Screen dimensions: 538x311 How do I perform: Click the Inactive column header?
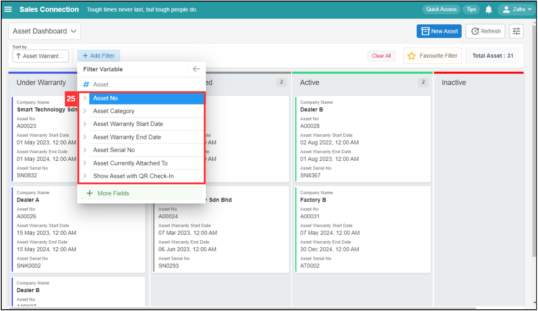[454, 83]
